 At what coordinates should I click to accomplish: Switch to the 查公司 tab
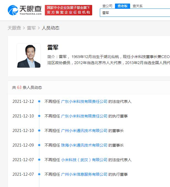(107, 6)
